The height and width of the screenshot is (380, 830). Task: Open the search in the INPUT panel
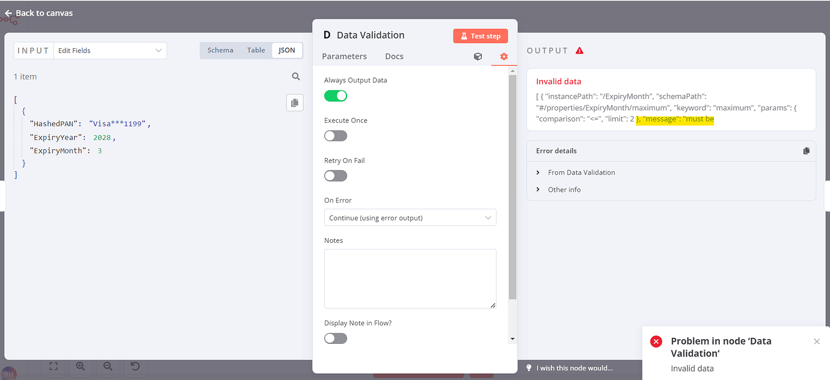(x=295, y=76)
